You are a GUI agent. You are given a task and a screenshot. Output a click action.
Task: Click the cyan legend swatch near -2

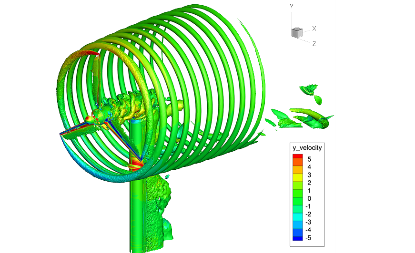297,214
